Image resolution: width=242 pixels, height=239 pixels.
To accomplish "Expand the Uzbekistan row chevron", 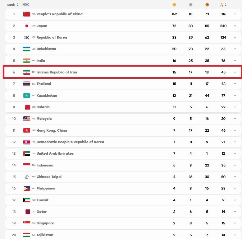I will [235, 49].
